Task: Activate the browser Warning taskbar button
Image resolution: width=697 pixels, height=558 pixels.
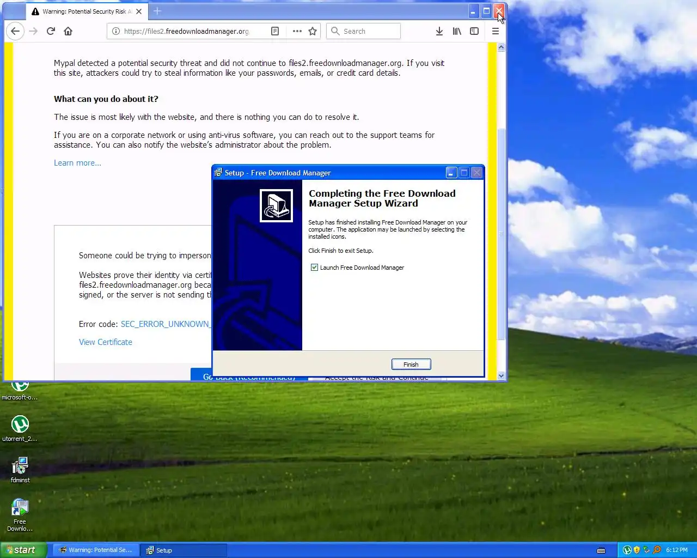Action: tap(95, 550)
